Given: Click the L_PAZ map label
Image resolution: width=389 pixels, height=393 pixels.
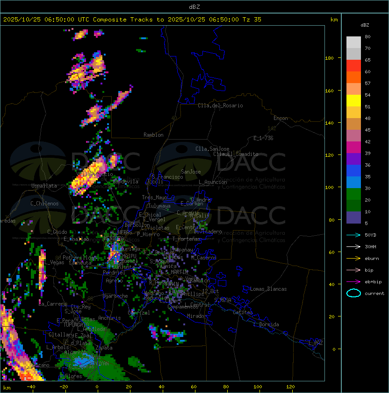Looking at the screenshot, I should (x=316, y=343).
